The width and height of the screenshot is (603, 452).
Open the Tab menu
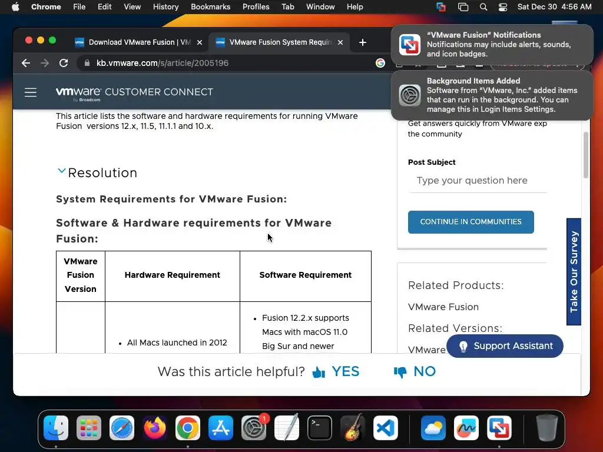point(287,6)
